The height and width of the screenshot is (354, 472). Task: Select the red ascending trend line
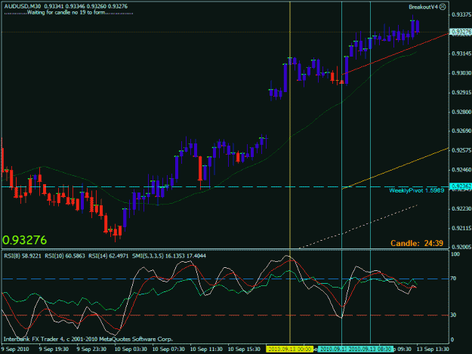coord(395,54)
